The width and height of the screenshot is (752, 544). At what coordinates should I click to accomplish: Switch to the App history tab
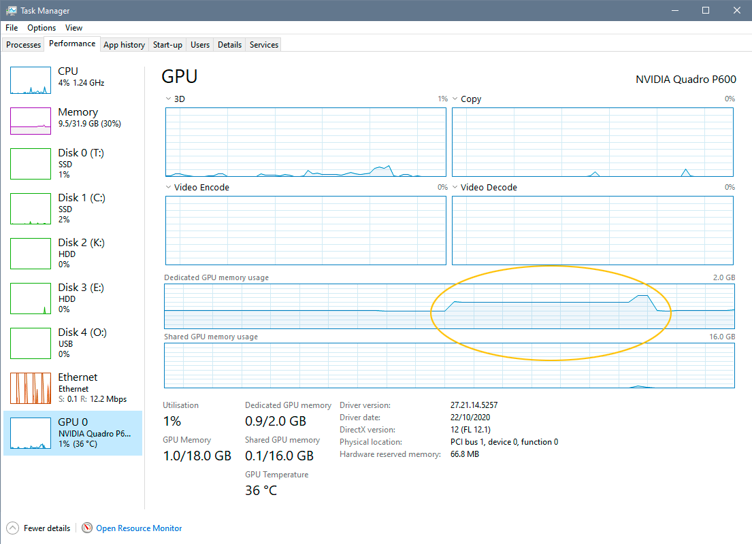coord(125,45)
